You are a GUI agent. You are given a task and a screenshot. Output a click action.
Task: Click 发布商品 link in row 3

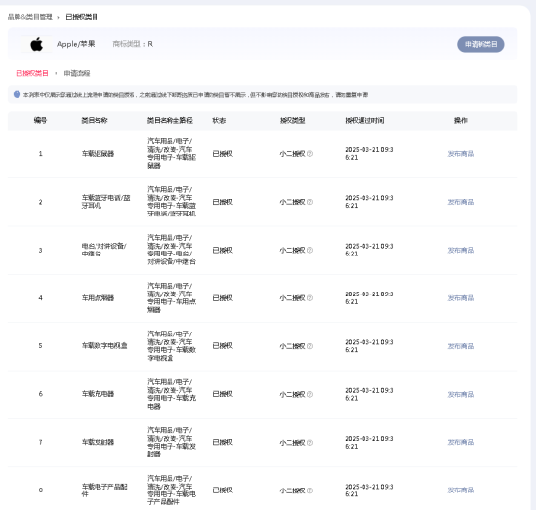click(x=461, y=250)
